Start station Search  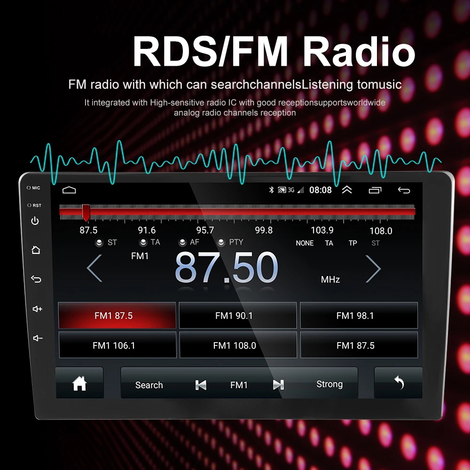[x=149, y=385]
